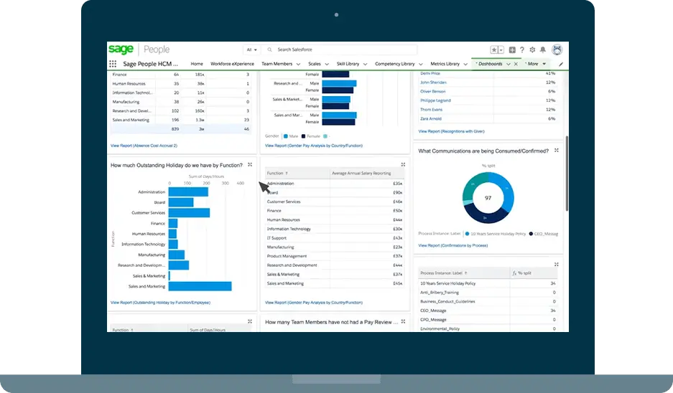Focus the Search Salesforce field
This screenshot has width=673, height=393.
tap(340, 49)
